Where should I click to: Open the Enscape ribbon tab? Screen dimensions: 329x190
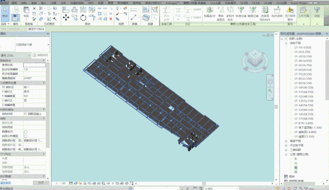(x=172, y=3)
